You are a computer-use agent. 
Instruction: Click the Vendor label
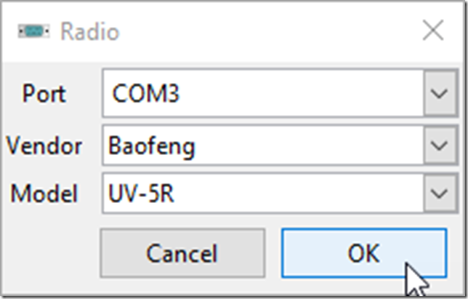pyautogui.click(x=44, y=145)
